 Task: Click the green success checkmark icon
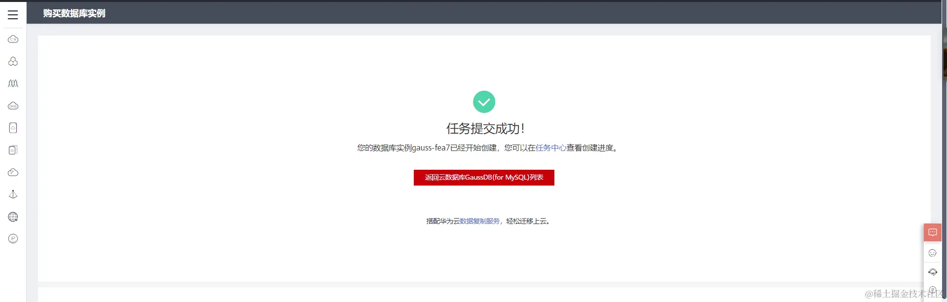click(x=484, y=102)
